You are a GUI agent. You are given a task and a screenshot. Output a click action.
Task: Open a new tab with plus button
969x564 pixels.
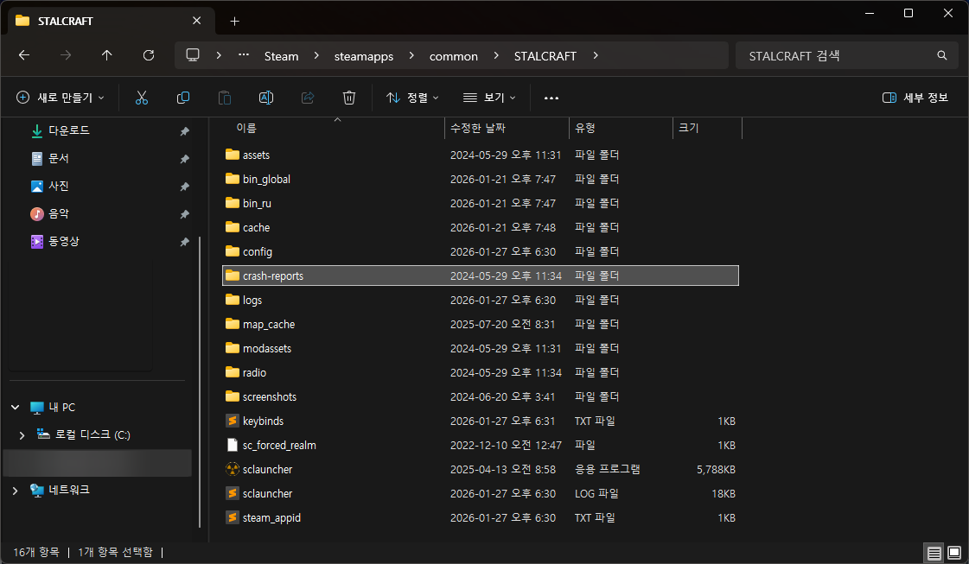(x=234, y=21)
